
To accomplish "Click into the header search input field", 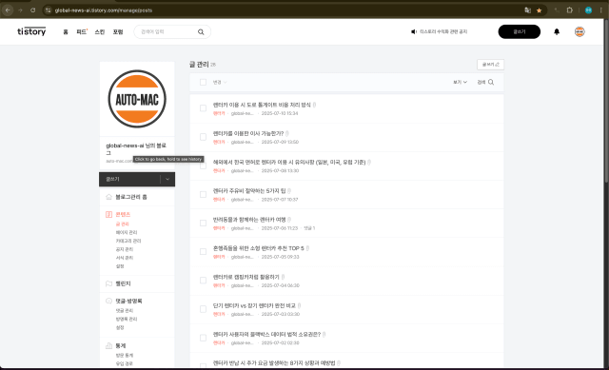I will pyautogui.click(x=167, y=31).
